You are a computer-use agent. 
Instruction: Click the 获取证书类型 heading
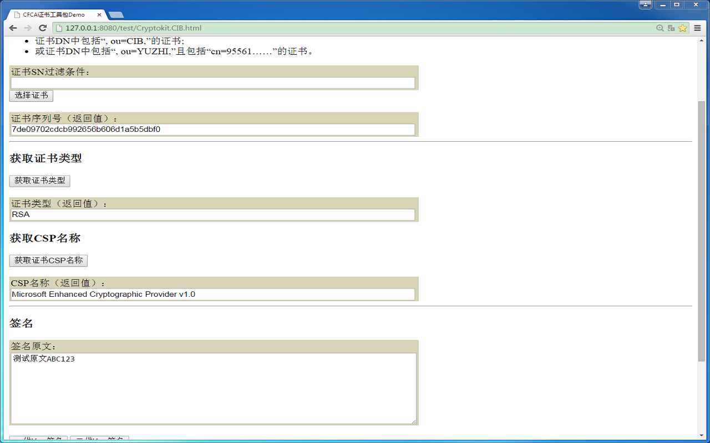(x=45, y=158)
